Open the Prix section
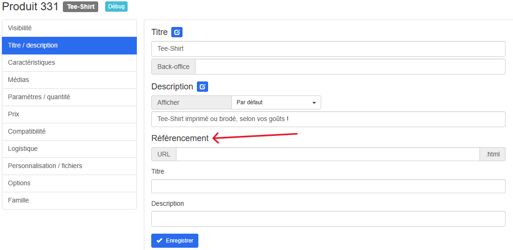Viewport: 513px width, 250px height. coord(69,114)
